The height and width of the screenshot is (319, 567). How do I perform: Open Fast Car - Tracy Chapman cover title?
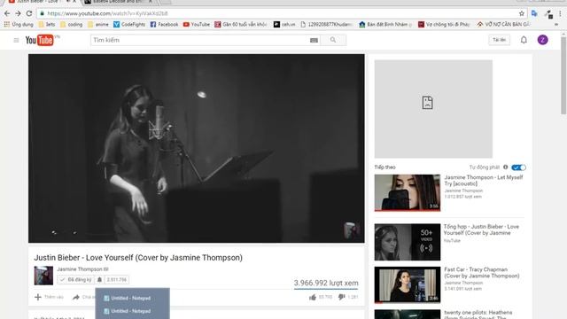[481, 273]
